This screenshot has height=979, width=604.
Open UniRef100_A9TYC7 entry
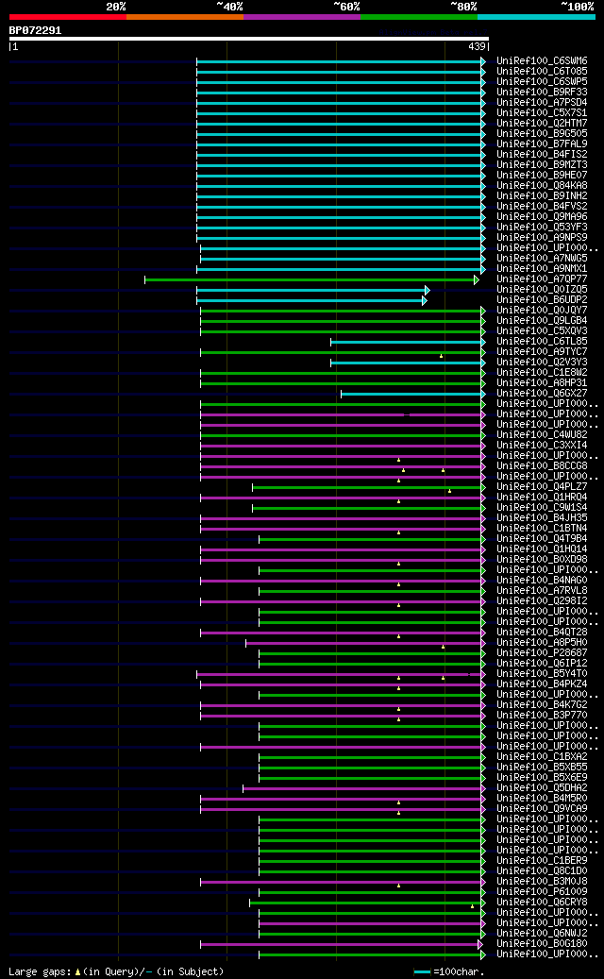click(x=543, y=351)
